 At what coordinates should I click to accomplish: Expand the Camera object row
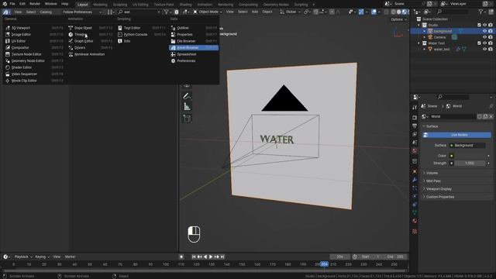[x=425, y=37]
